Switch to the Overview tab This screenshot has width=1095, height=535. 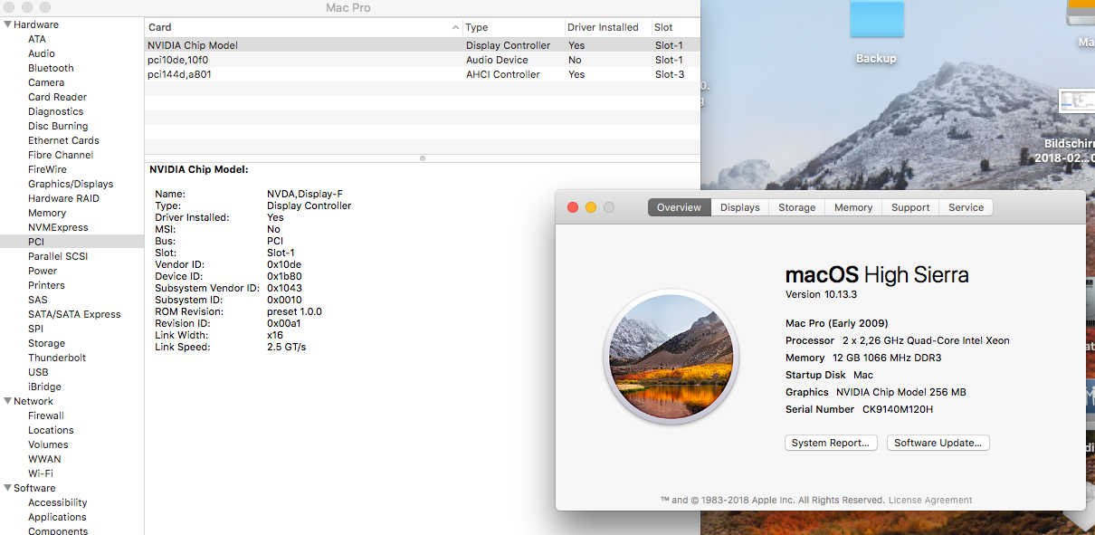[679, 207]
